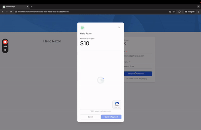201x130 pixels.
Task: Open a new browser tab
Action: pos(32,7)
